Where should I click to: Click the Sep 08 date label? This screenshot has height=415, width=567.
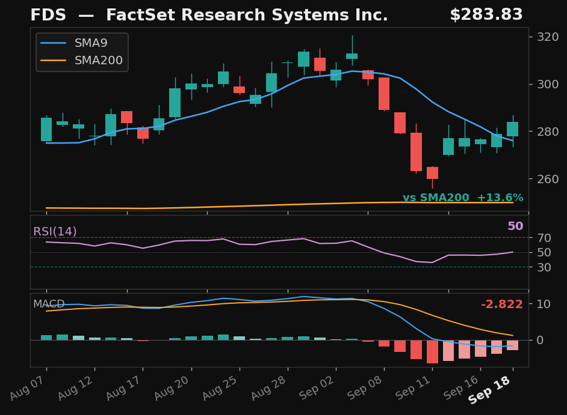365,387
